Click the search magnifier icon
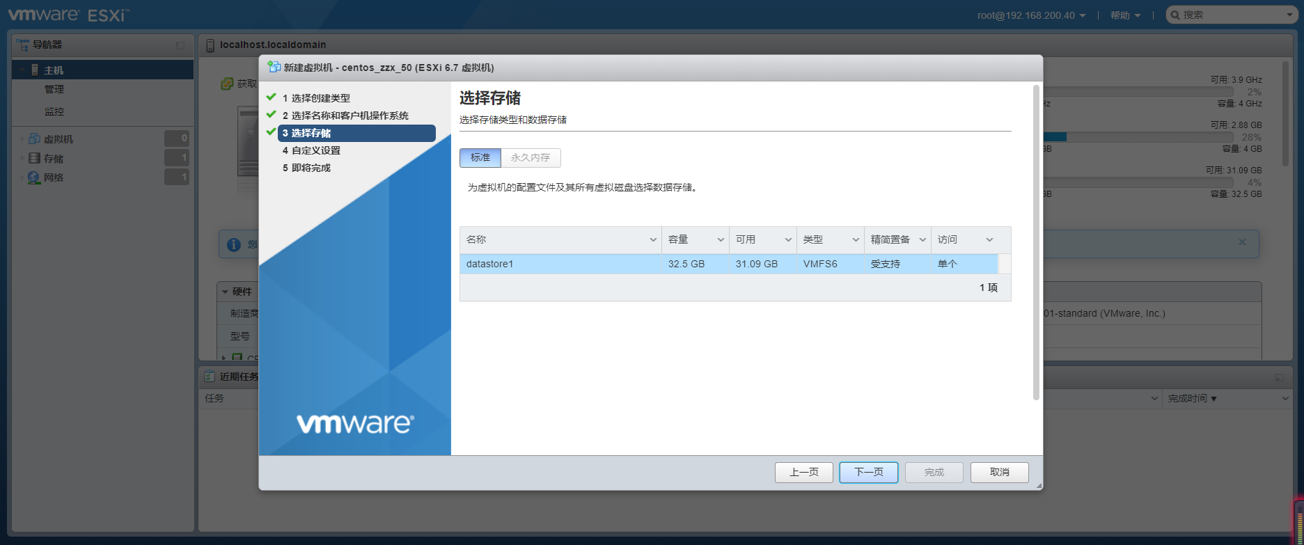1304x545 pixels. point(1175,15)
